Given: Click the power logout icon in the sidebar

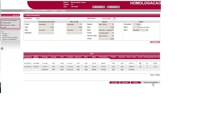Looking at the screenshot, I should click(18, 15).
